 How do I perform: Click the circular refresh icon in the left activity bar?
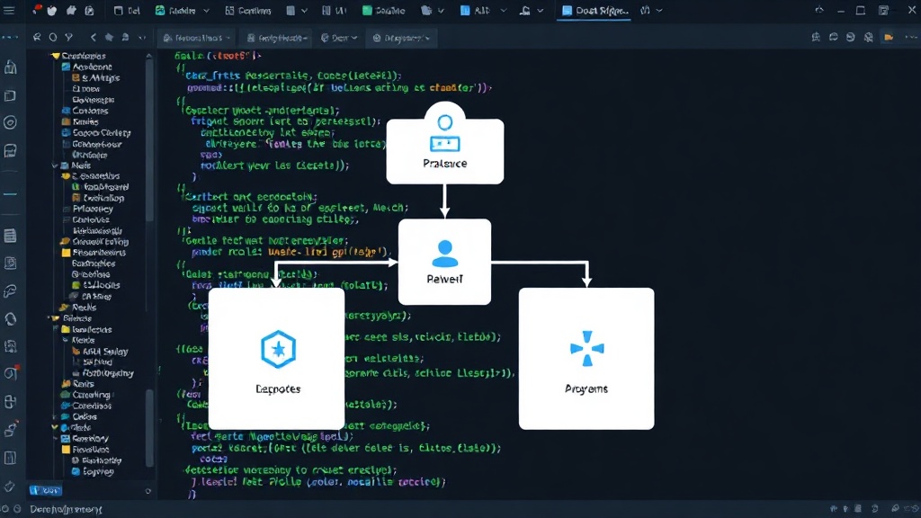pyautogui.click(x=10, y=319)
